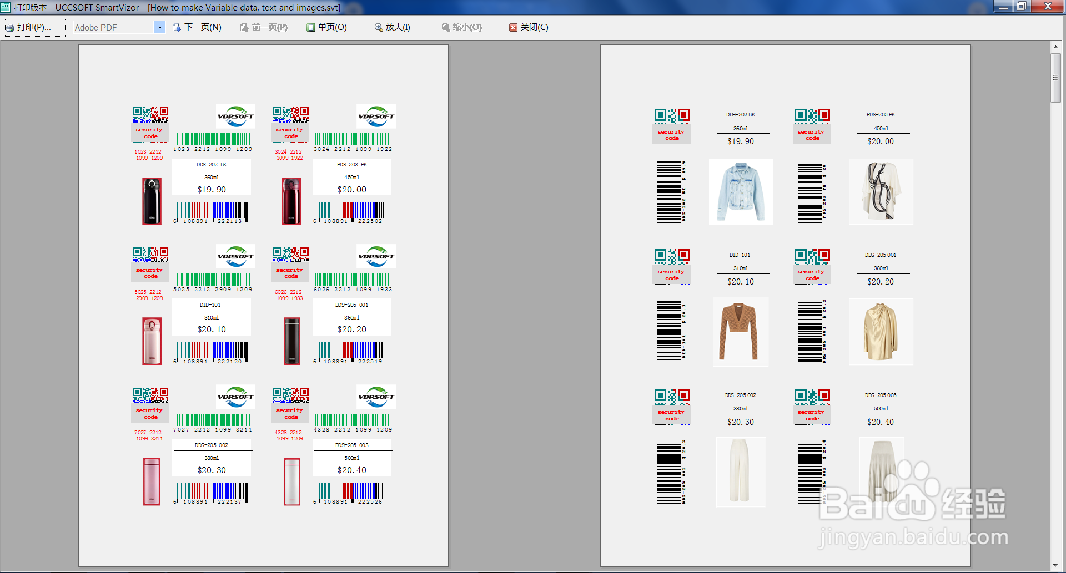Click the gold satin blouse image
The width and height of the screenshot is (1066, 573).
pyautogui.click(x=881, y=332)
